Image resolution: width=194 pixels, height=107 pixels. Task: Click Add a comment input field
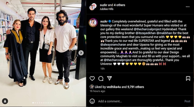click(x=140, y=101)
